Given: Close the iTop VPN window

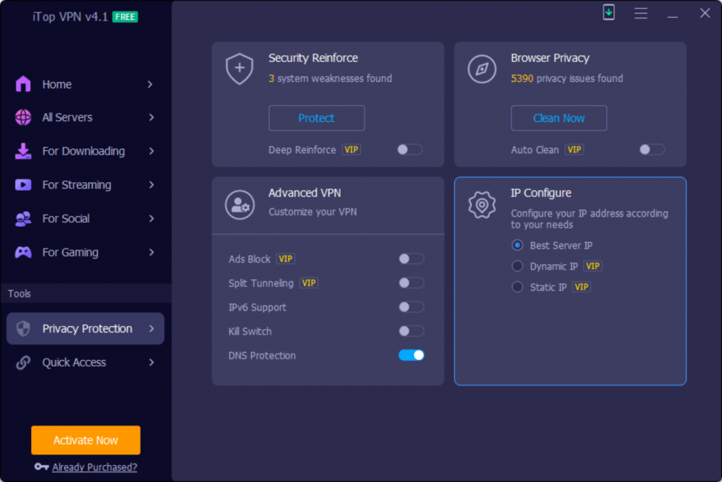Looking at the screenshot, I should coord(704,13).
